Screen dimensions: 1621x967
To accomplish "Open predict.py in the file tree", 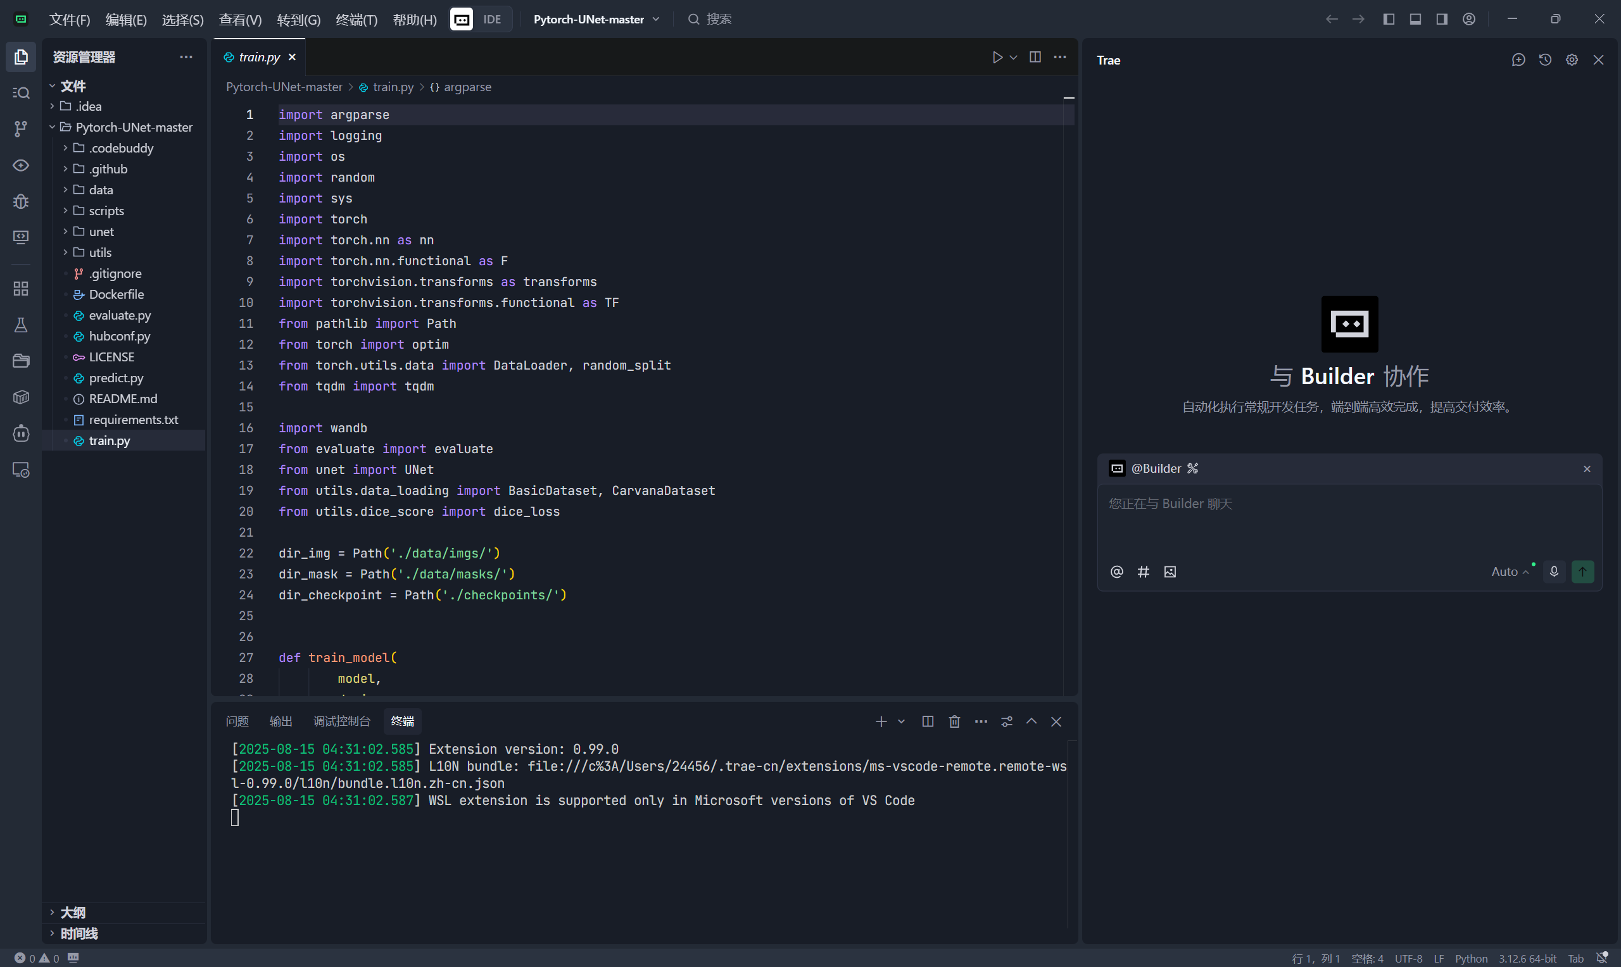I will pyautogui.click(x=116, y=378).
